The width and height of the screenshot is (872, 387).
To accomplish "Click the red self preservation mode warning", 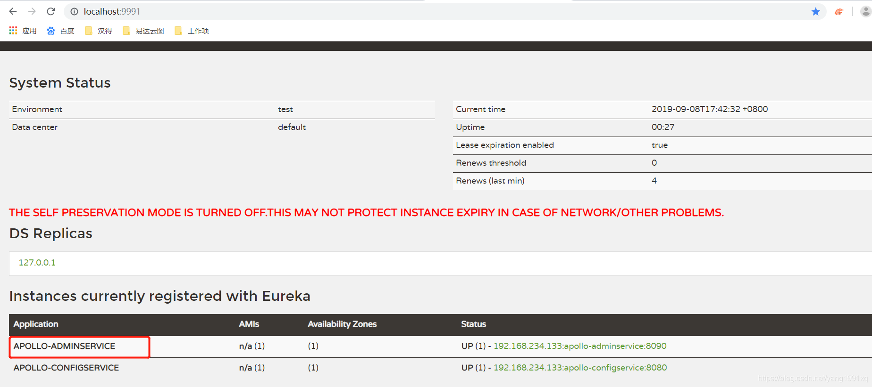I will coord(366,213).
